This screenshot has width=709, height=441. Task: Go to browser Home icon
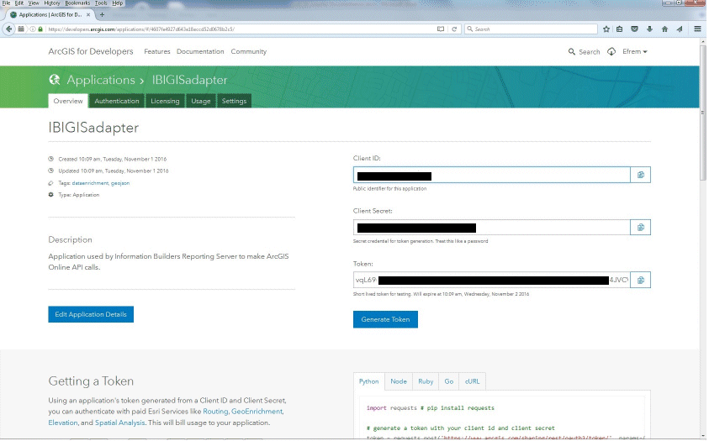coord(664,29)
